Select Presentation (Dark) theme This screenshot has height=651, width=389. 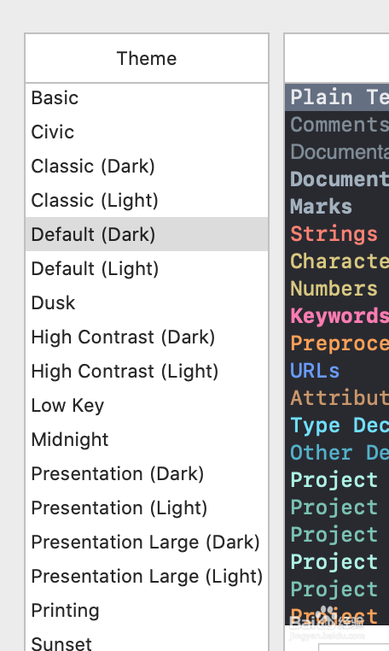click(147, 473)
